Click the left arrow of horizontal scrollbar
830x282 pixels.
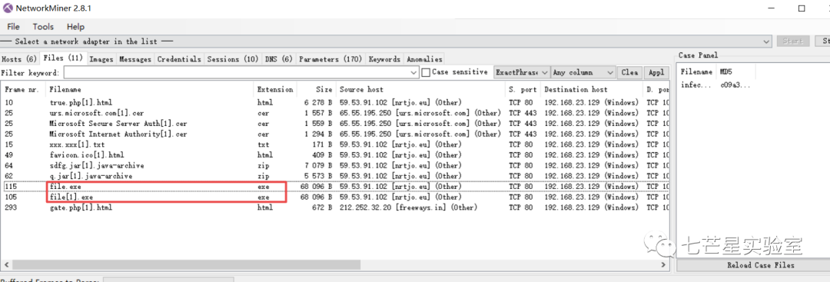(6, 264)
